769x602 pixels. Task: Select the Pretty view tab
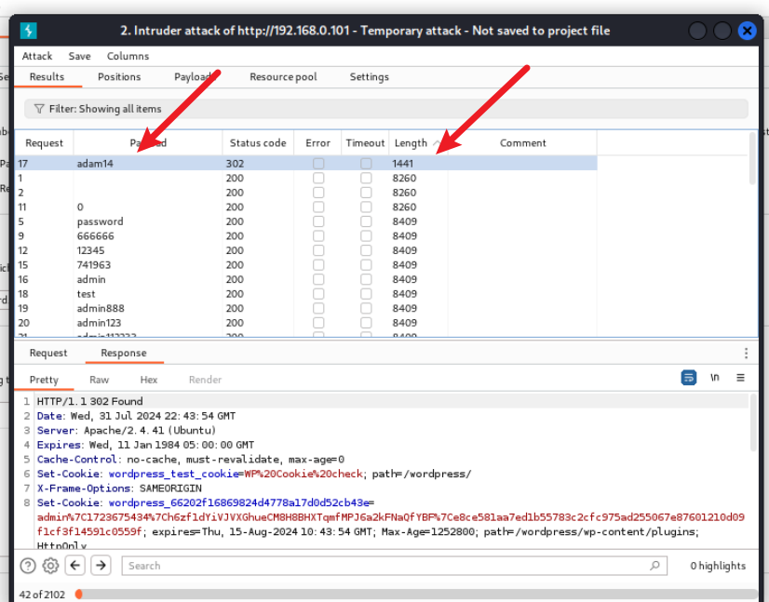coord(44,380)
